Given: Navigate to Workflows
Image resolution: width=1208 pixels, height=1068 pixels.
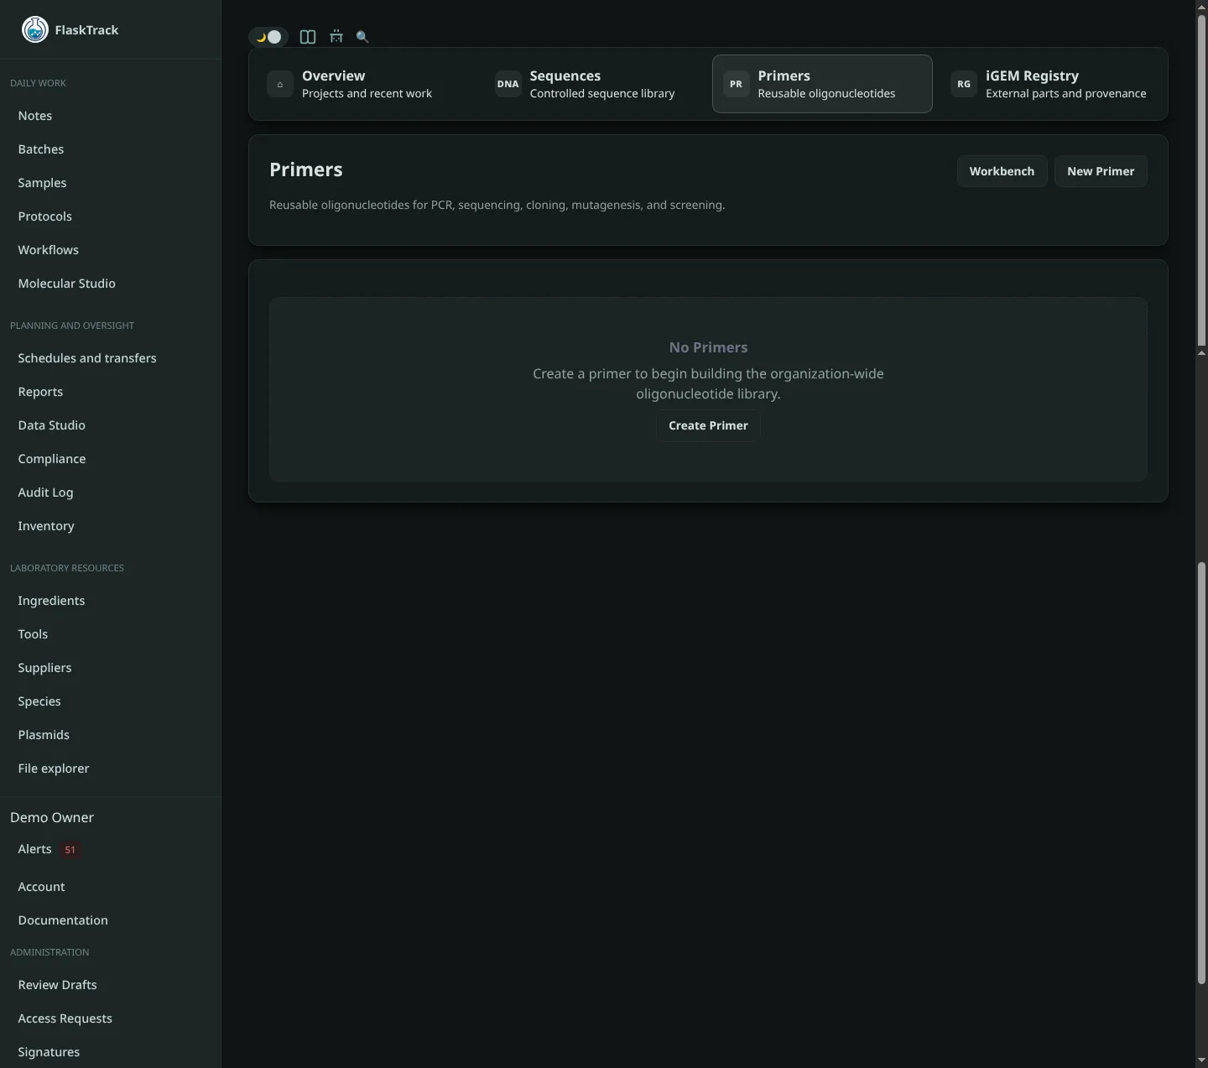Looking at the screenshot, I should (x=111, y=250).
